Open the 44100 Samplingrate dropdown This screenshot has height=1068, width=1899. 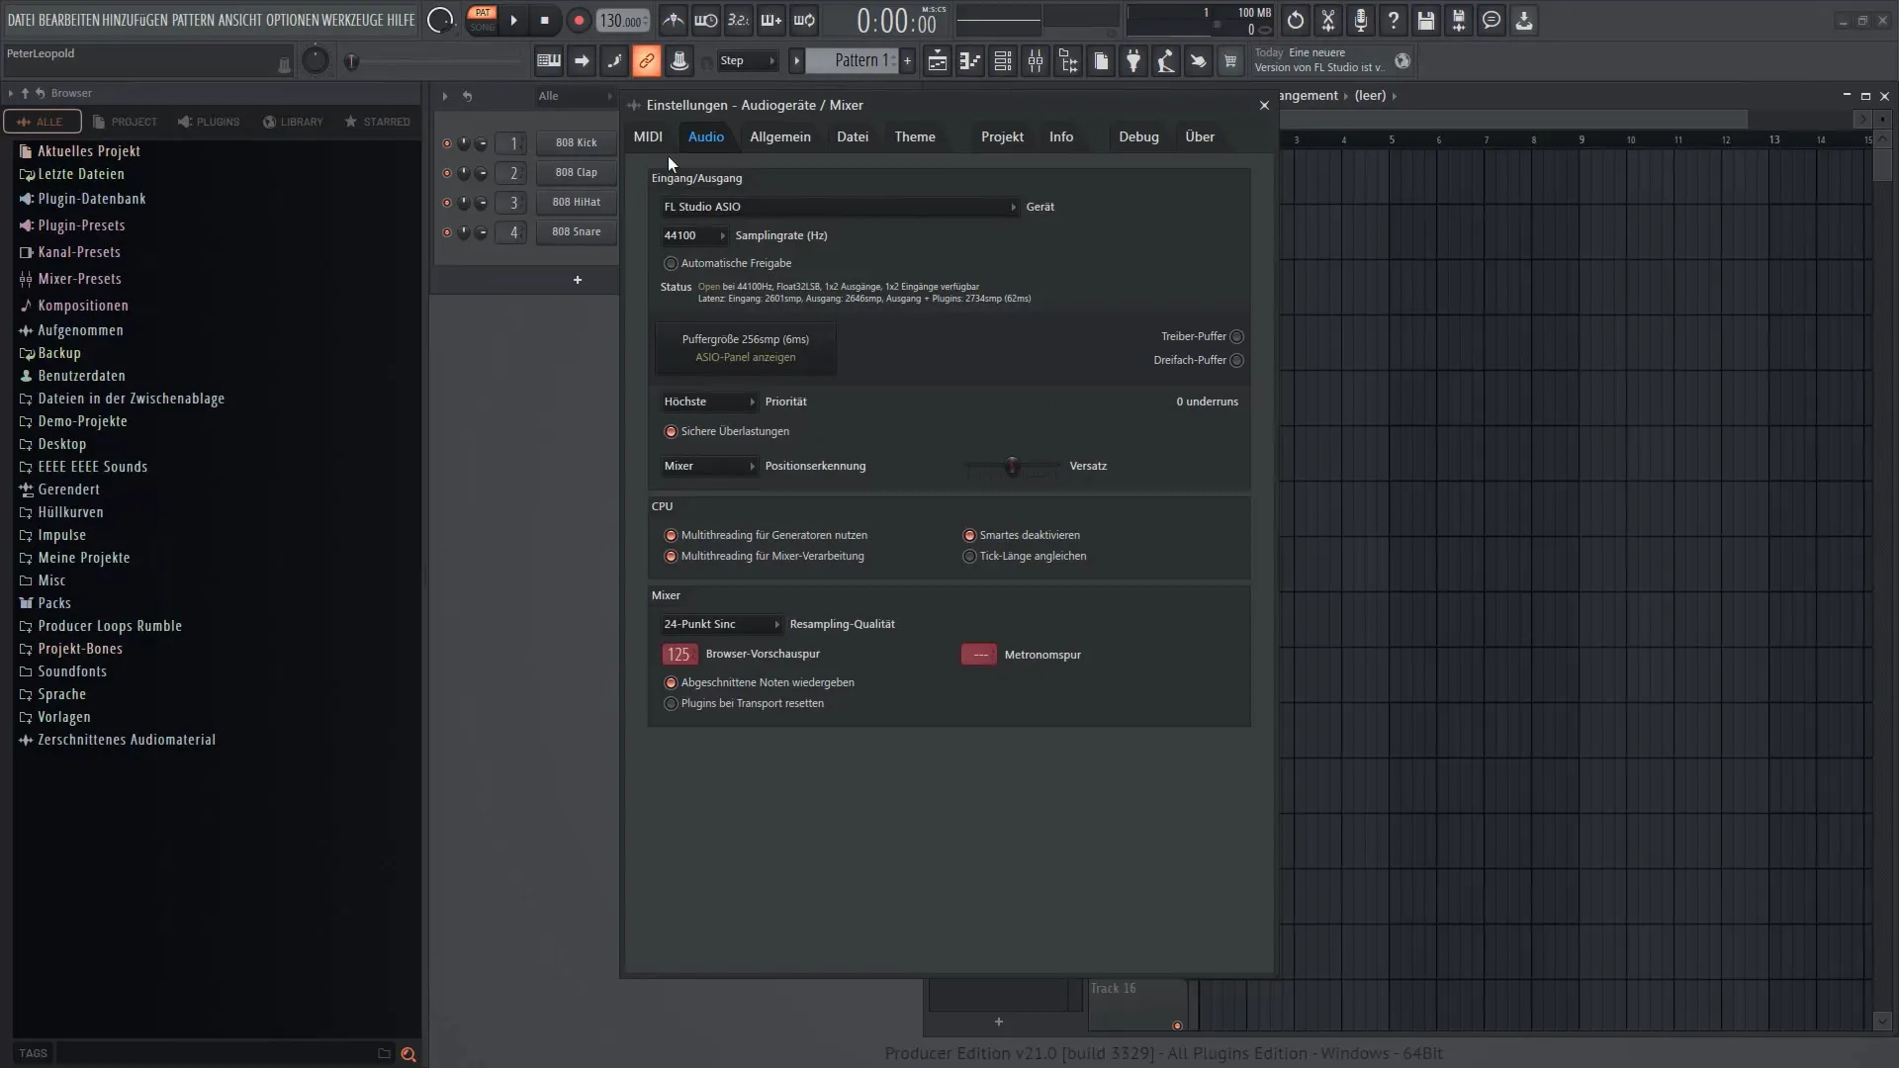pos(694,235)
